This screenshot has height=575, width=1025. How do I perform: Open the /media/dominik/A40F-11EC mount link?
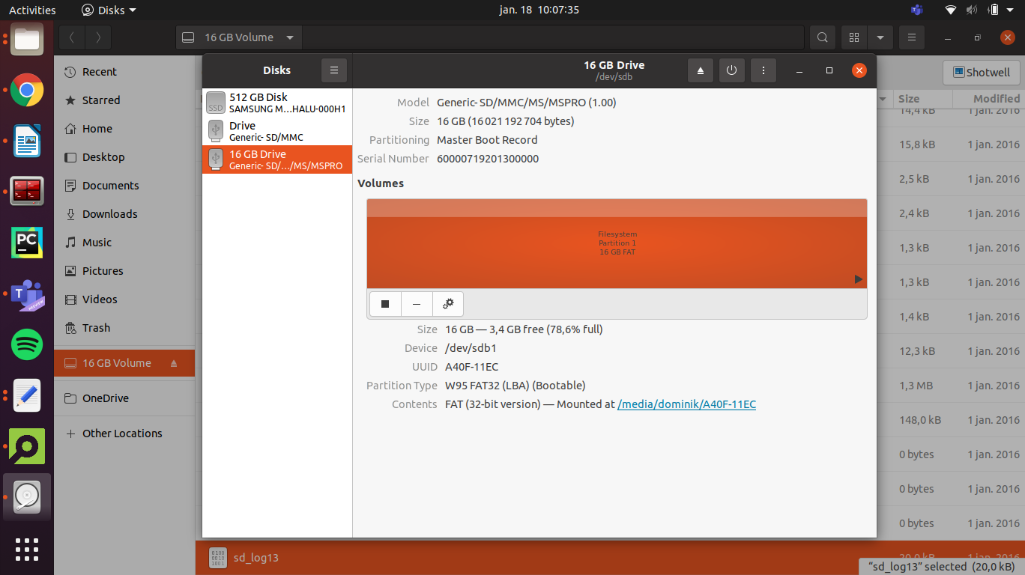tap(686, 404)
